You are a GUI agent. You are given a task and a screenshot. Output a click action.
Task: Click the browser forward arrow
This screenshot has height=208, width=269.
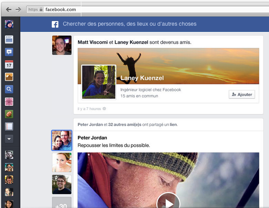[x=18, y=9]
